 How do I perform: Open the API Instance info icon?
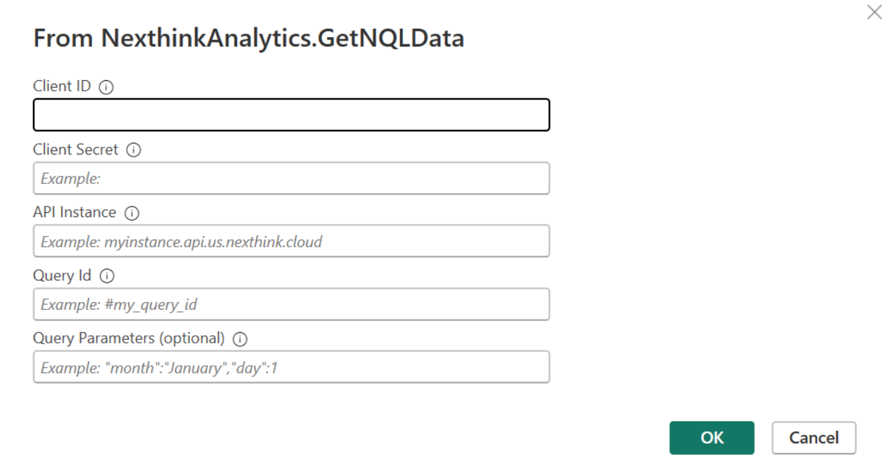click(132, 213)
